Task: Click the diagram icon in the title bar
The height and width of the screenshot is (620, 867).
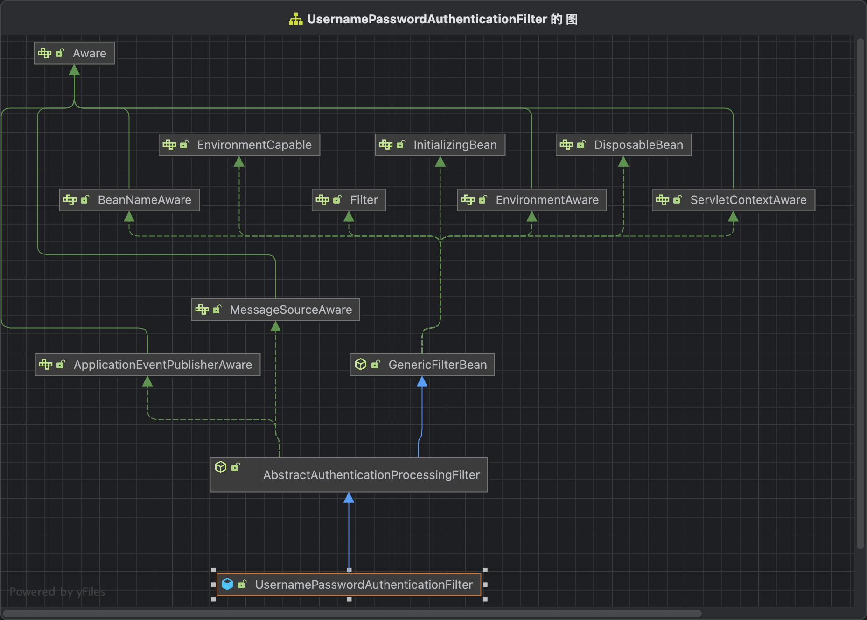Action: click(x=295, y=19)
